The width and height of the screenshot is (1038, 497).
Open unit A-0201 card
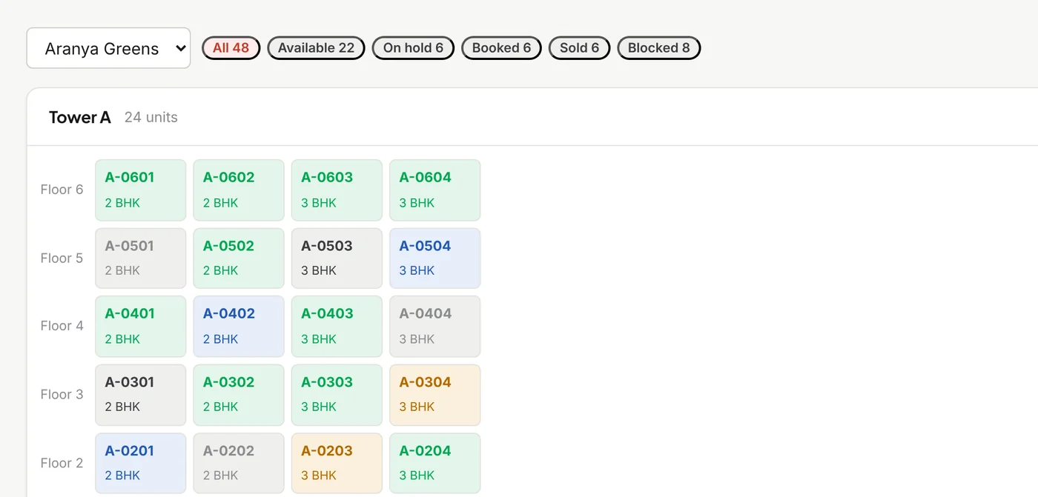tap(141, 464)
